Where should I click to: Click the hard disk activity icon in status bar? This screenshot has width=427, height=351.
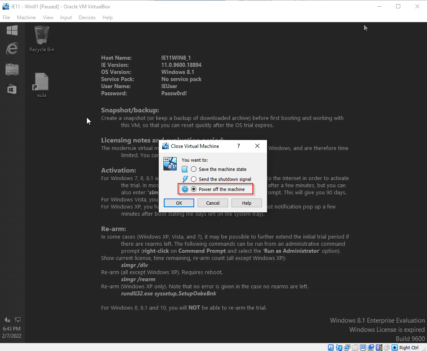pos(331,347)
